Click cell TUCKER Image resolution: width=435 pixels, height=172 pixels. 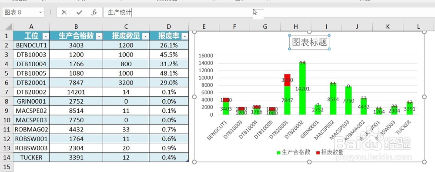pyautogui.click(x=31, y=157)
